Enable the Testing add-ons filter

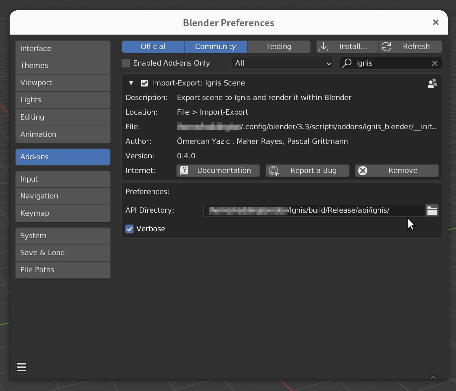click(279, 47)
